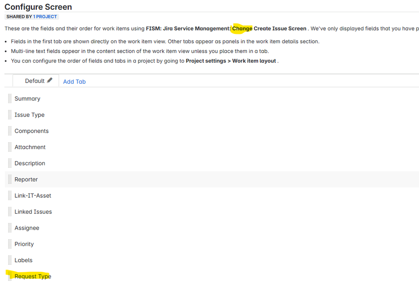Click 'Project settings > Work item layout' text
Viewport: 419px width, 284px height.
[231, 61]
